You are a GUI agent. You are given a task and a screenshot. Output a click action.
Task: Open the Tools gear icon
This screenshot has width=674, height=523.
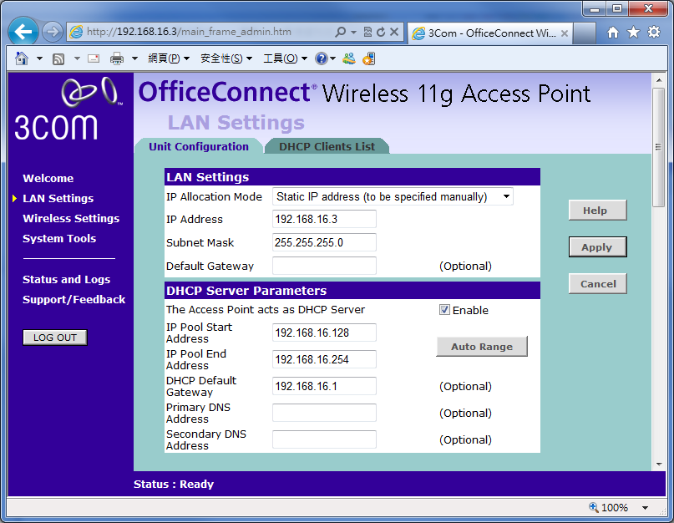coord(654,33)
